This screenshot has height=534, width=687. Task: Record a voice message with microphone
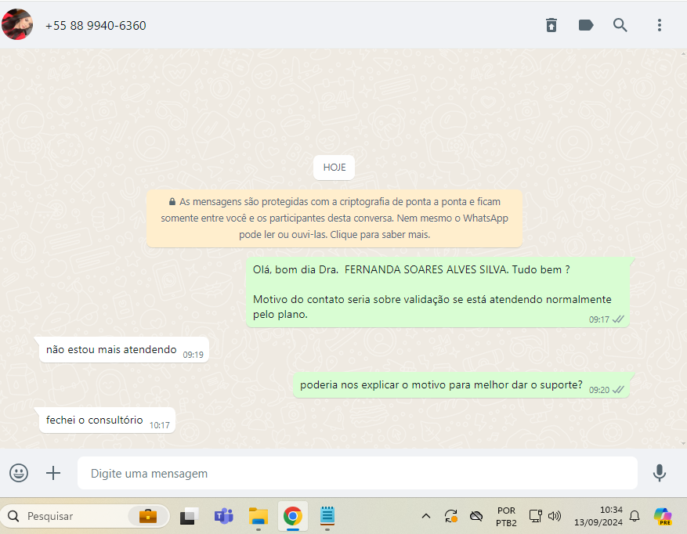tap(660, 473)
